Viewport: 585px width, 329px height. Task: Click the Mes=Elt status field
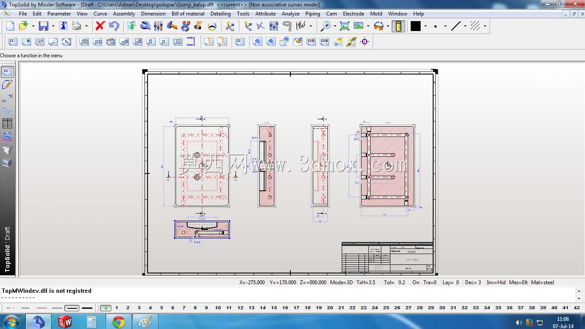pyautogui.click(x=519, y=282)
